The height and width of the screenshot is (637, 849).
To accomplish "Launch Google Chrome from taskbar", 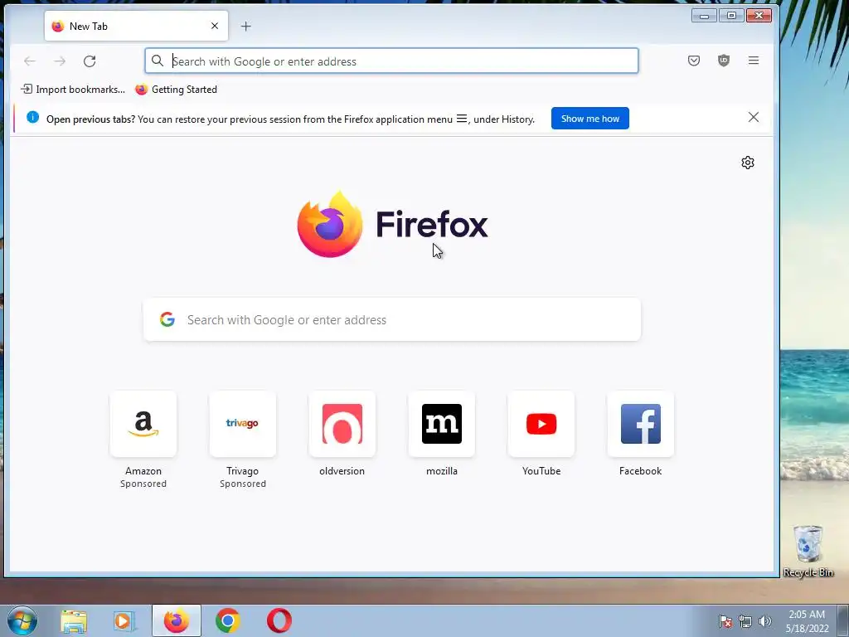I will (x=228, y=620).
